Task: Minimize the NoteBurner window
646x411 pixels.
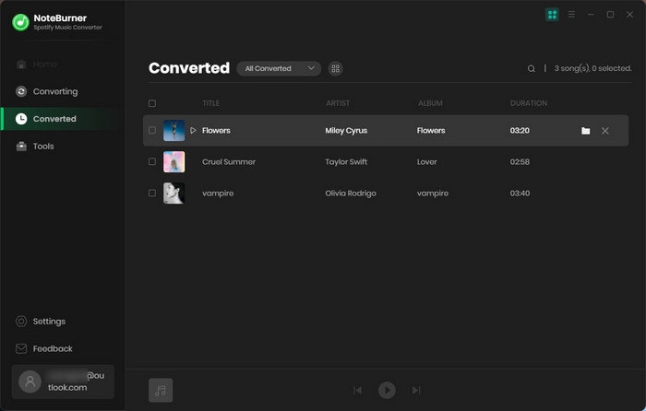Action: coord(591,15)
